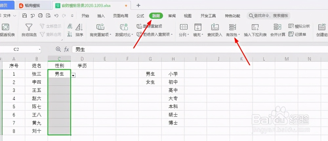The width and height of the screenshot is (328, 141).
Task: Click the formula bar showing 男生
Action: point(200,50)
